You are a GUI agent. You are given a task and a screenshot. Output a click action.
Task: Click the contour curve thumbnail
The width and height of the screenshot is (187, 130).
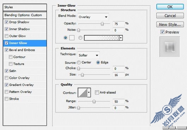[83, 93]
